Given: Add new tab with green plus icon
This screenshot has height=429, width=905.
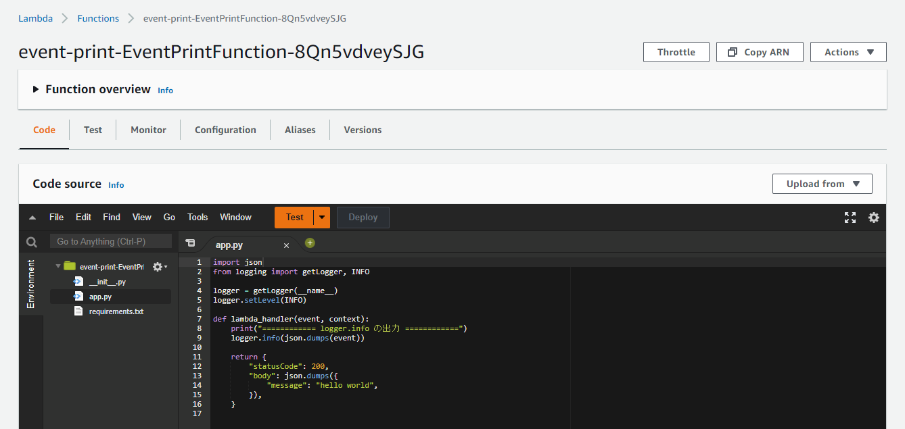Looking at the screenshot, I should point(310,243).
